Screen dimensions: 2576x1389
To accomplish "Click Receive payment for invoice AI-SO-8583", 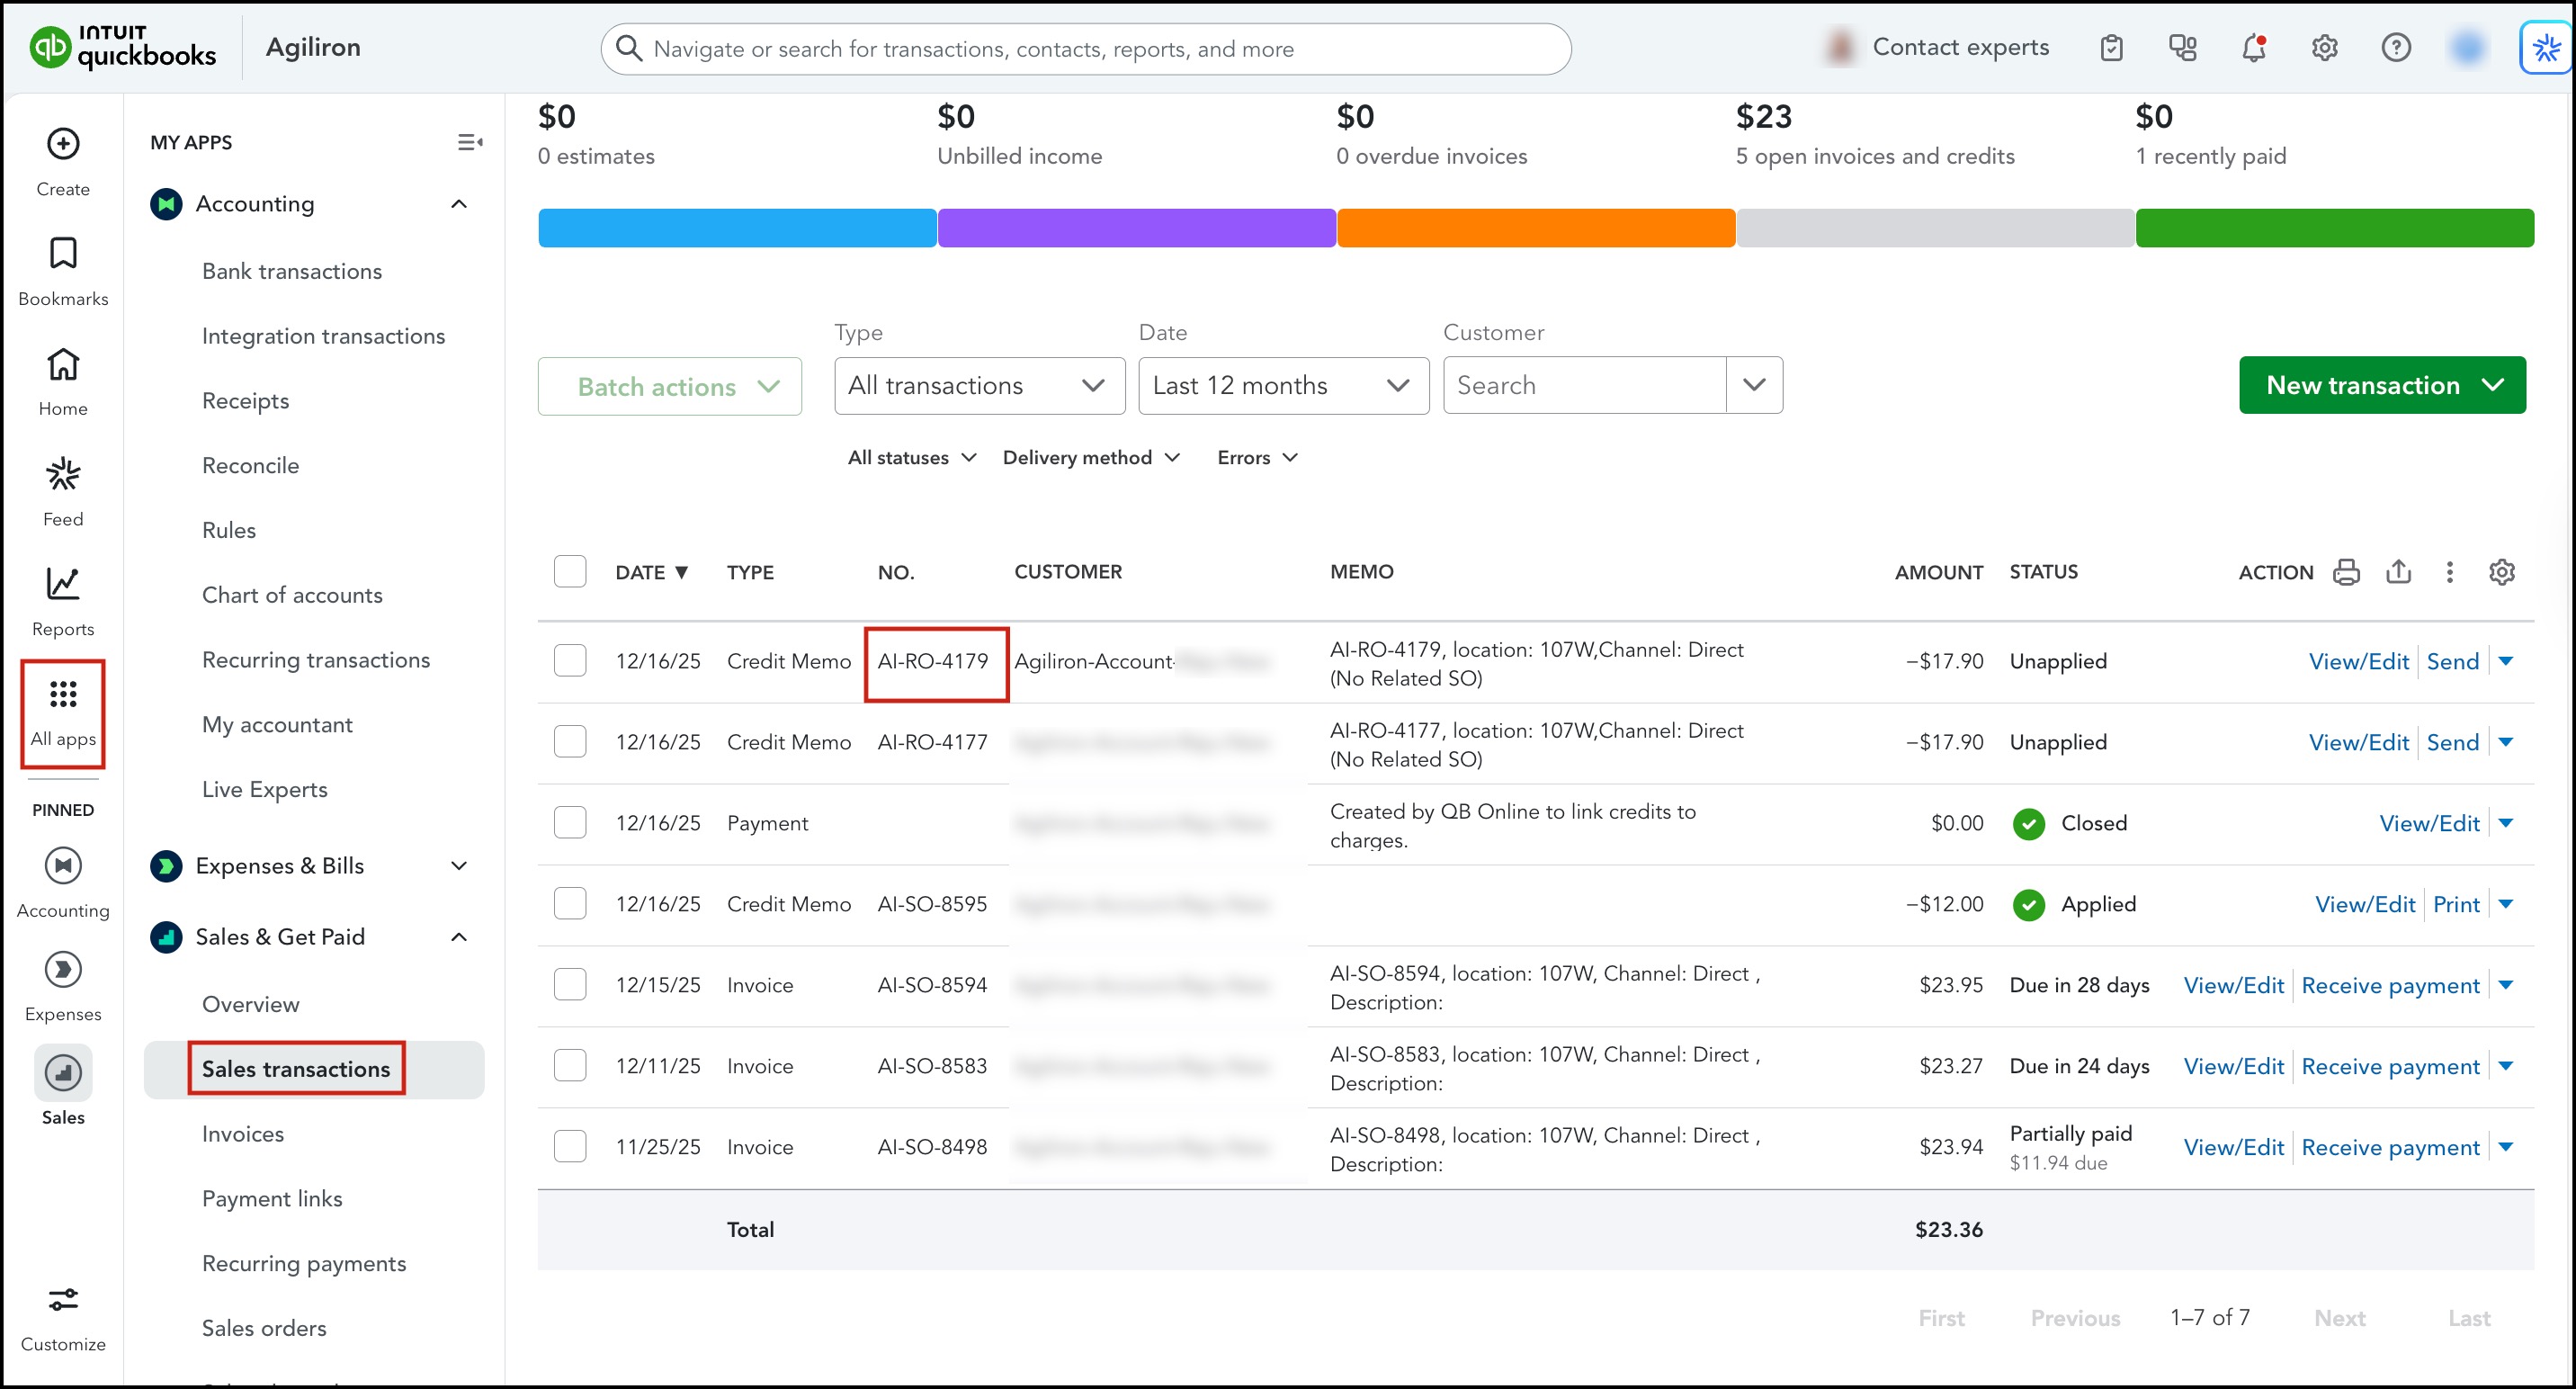I will coord(2389,1067).
